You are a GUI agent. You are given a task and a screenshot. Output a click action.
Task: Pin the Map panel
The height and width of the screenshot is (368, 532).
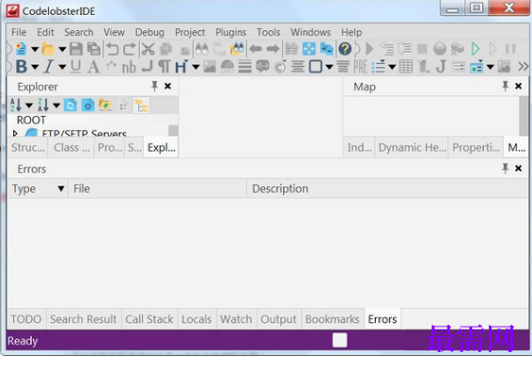(x=505, y=87)
